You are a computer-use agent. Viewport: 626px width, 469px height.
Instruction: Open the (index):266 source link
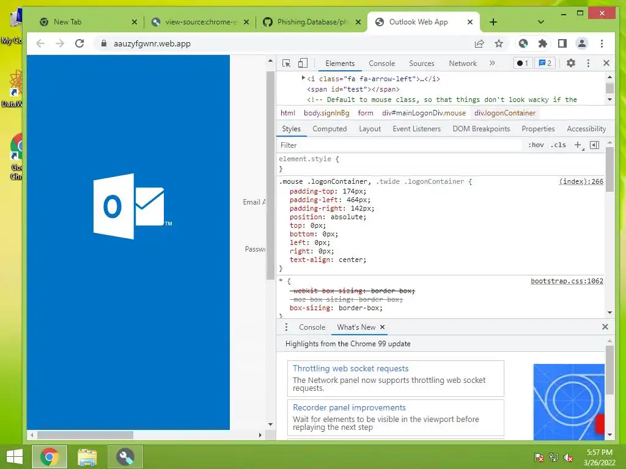(x=581, y=181)
